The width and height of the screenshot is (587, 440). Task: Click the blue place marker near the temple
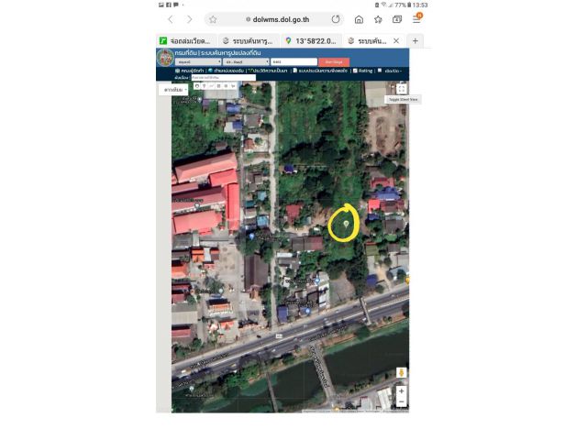(x=251, y=236)
